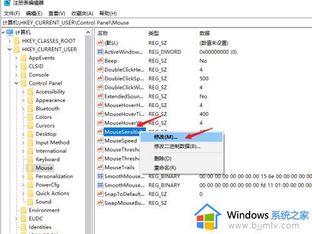Click the Beep string value icon
Screen dimensions: 312x234
(100, 60)
